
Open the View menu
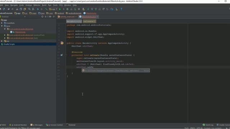pos(6,5)
